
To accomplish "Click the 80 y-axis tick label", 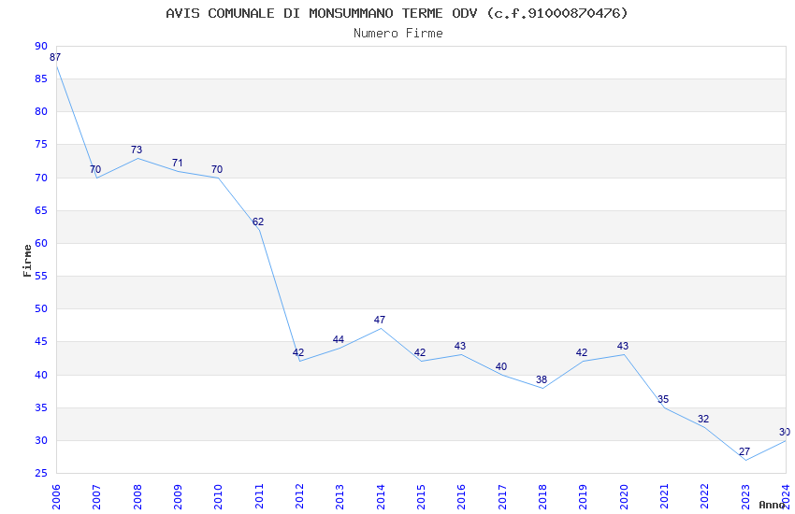I will click(x=41, y=112).
